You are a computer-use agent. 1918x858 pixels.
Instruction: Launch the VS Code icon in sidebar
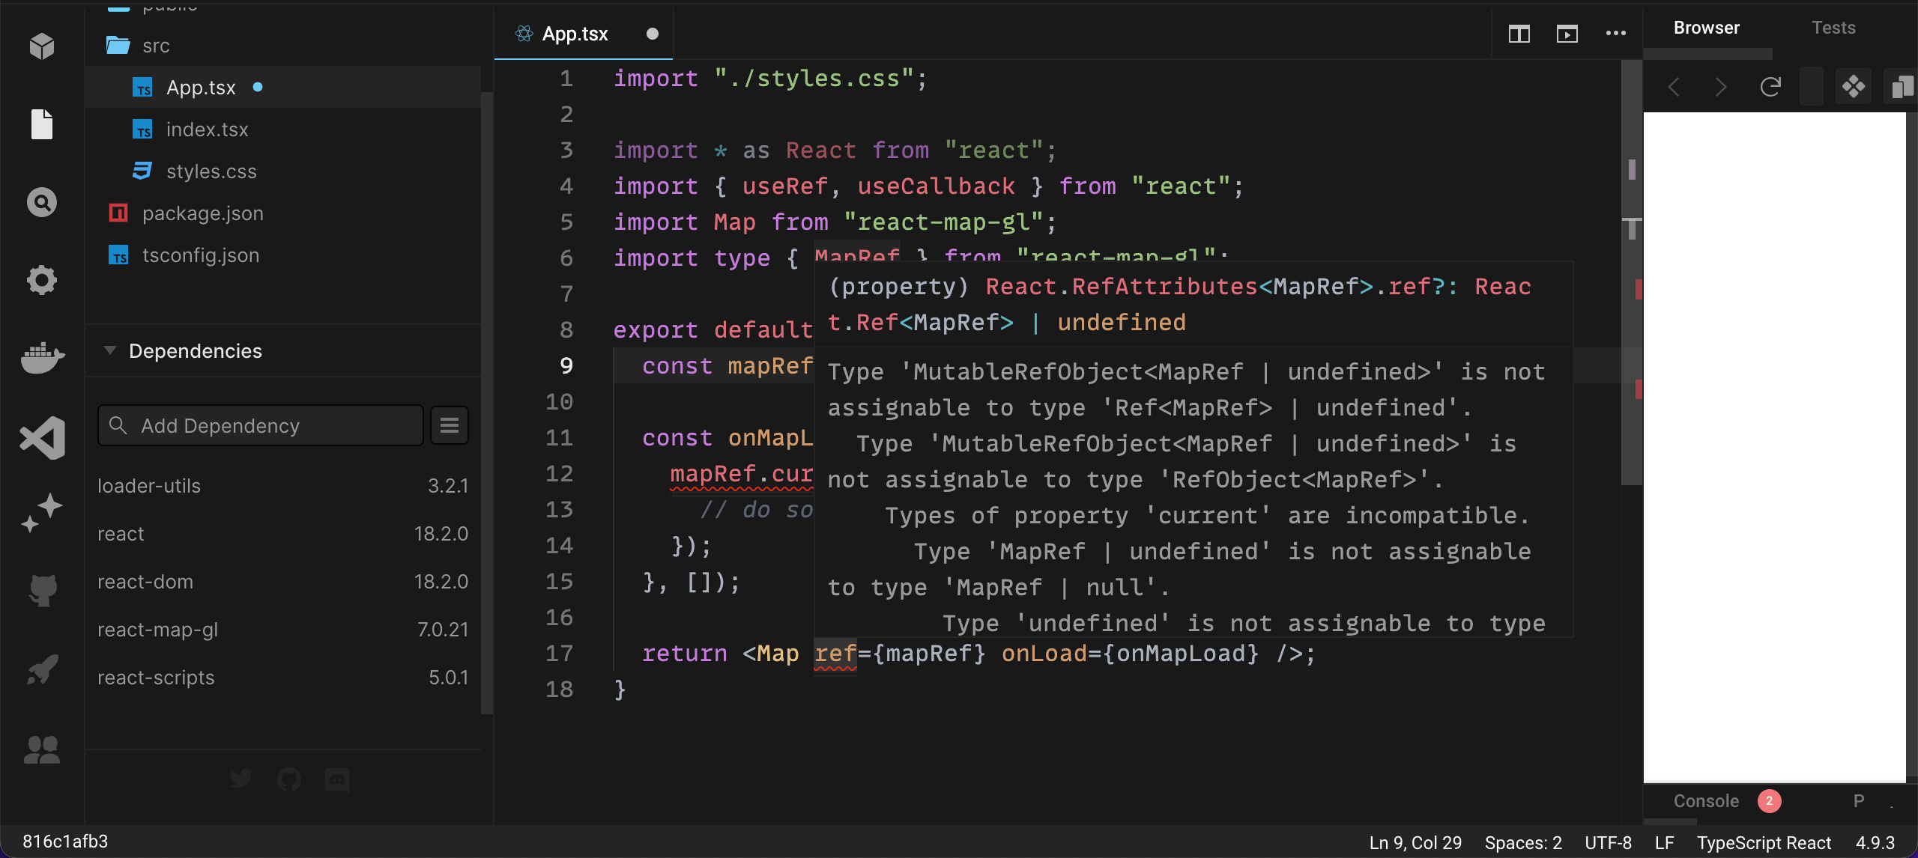42,437
